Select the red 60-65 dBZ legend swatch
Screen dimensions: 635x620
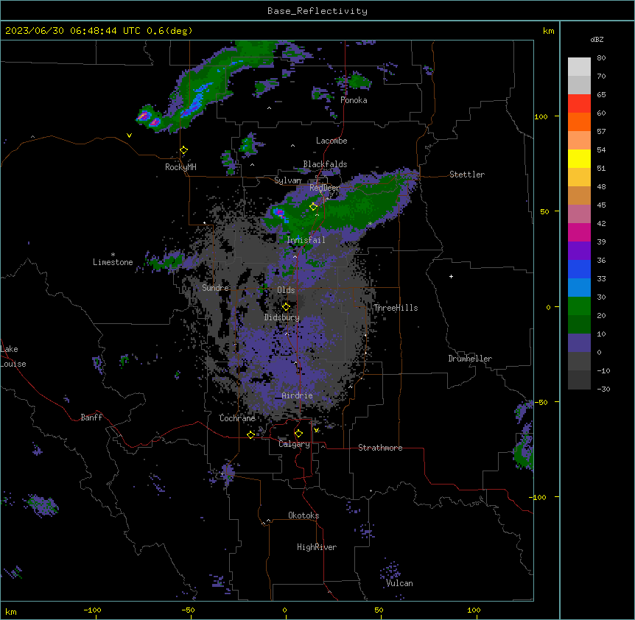click(x=579, y=104)
